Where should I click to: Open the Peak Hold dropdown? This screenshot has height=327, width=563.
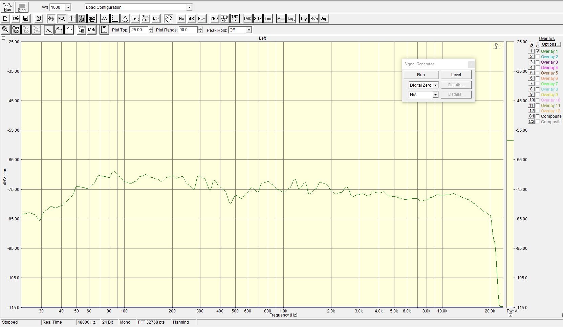point(249,30)
